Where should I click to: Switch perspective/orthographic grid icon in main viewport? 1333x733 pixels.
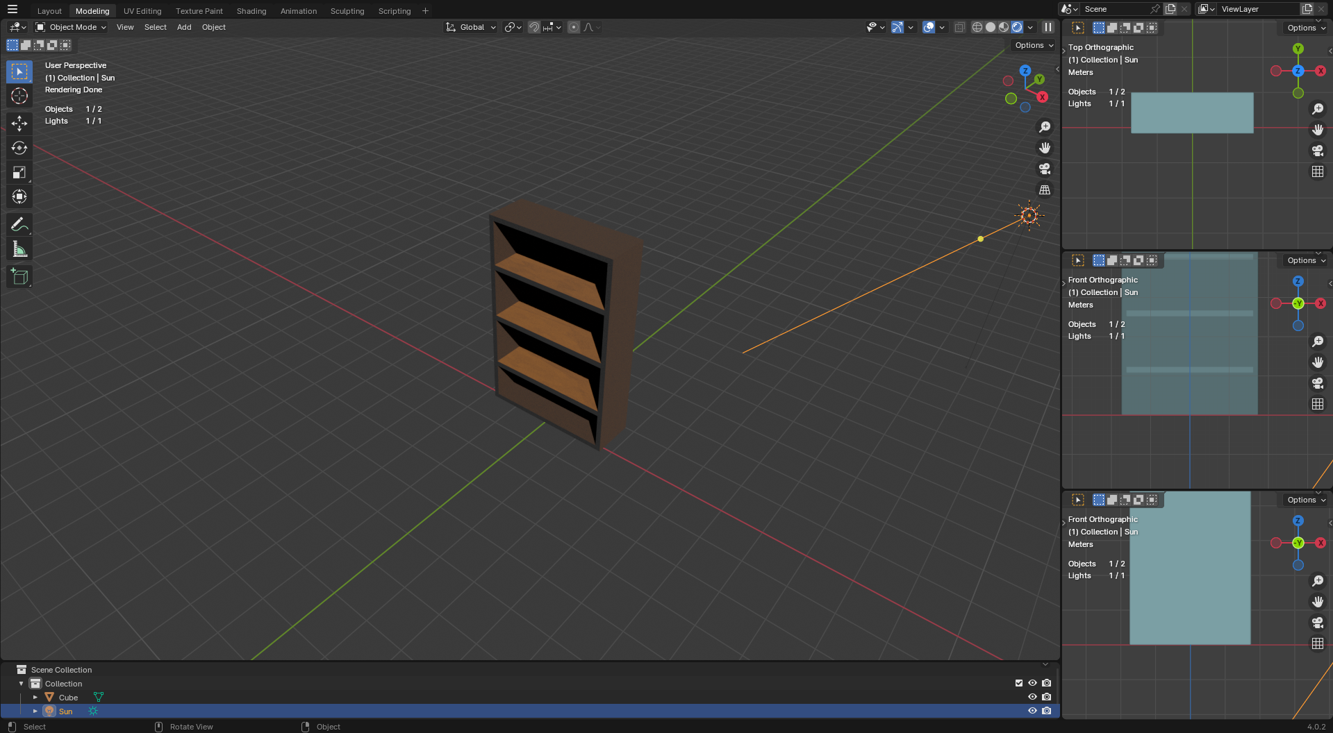[x=1044, y=189]
